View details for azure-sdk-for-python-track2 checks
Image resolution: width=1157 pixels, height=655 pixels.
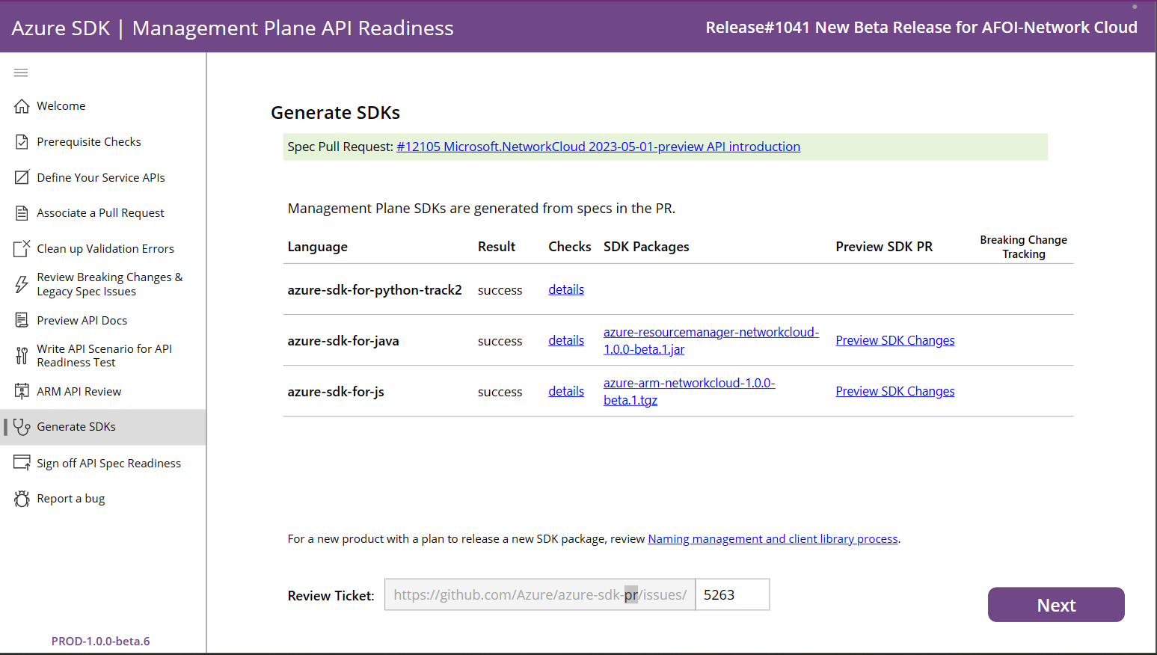[x=566, y=289]
